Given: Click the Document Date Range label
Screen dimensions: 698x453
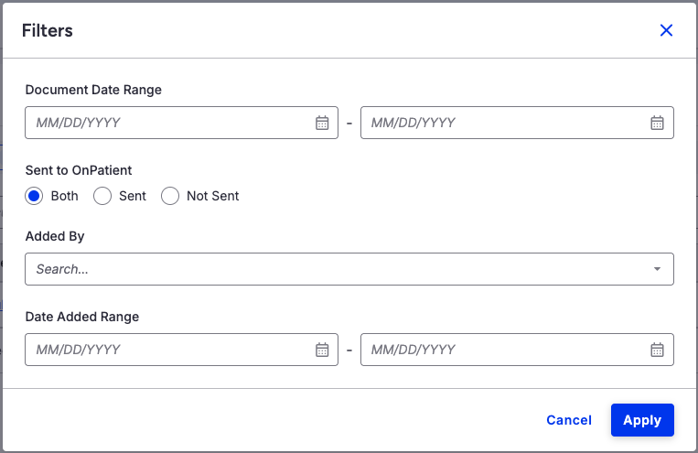Looking at the screenshot, I should click(93, 90).
